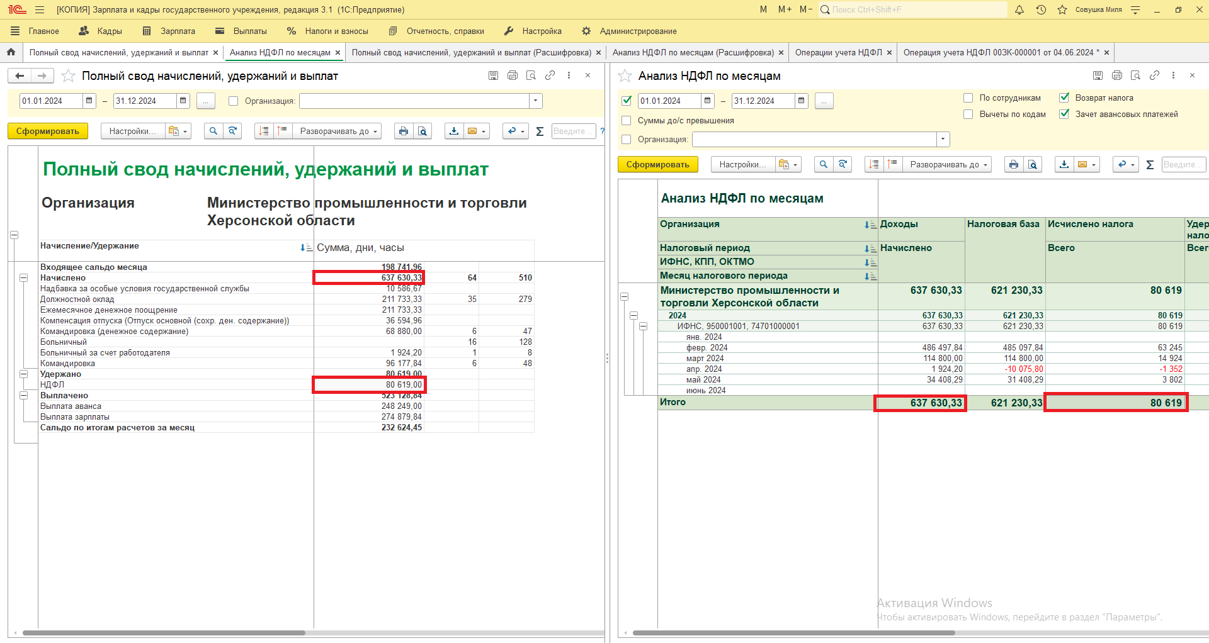This screenshot has height=643, width=1209.
Task: Add Анализ НДФЛ report to favorites star
Action: 625,75
